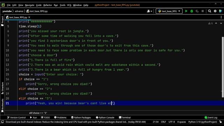Change CRLF line separator in status bar
Image resolution: width=224 pixels, height=126 pixels.
coord(163,122)
